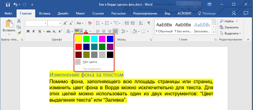Toggle strikethrough (abc) formatting

click(49, 31)
